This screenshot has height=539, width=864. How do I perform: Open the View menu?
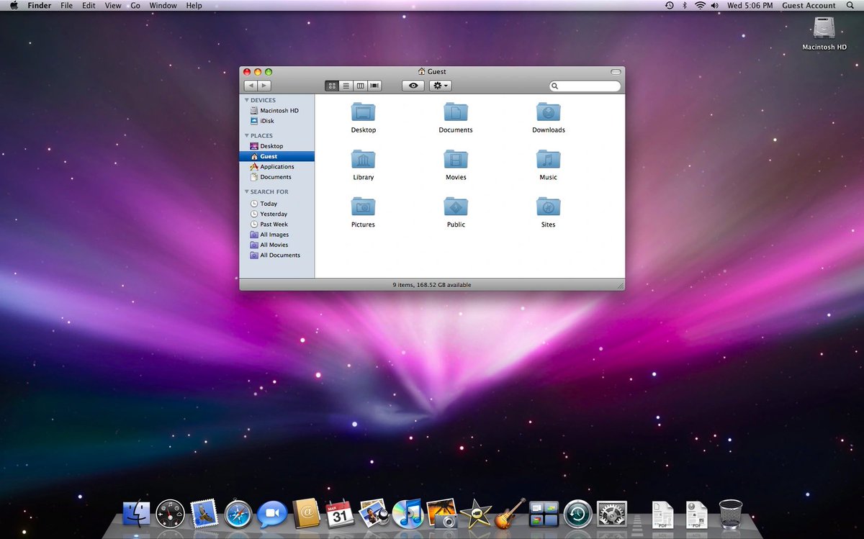[113, 6]
